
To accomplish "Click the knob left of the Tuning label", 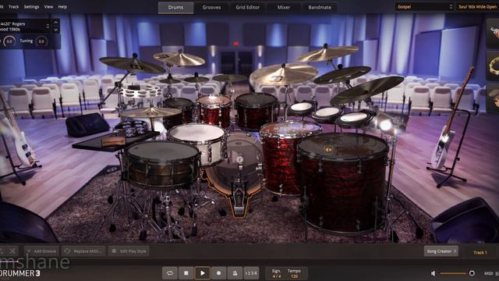I will pyautogui.click(x=9, y=41).
